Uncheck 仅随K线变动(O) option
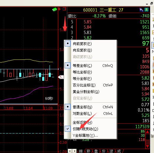 (x=90, y=129)
